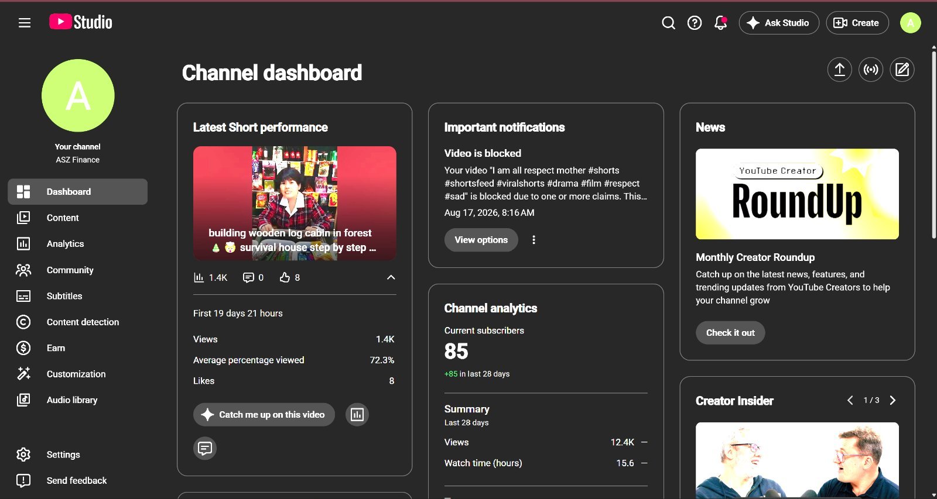Open Analytics in the sidebar
Image resolution: width=937 pixels, height=499 pixels.
point(78,244)
